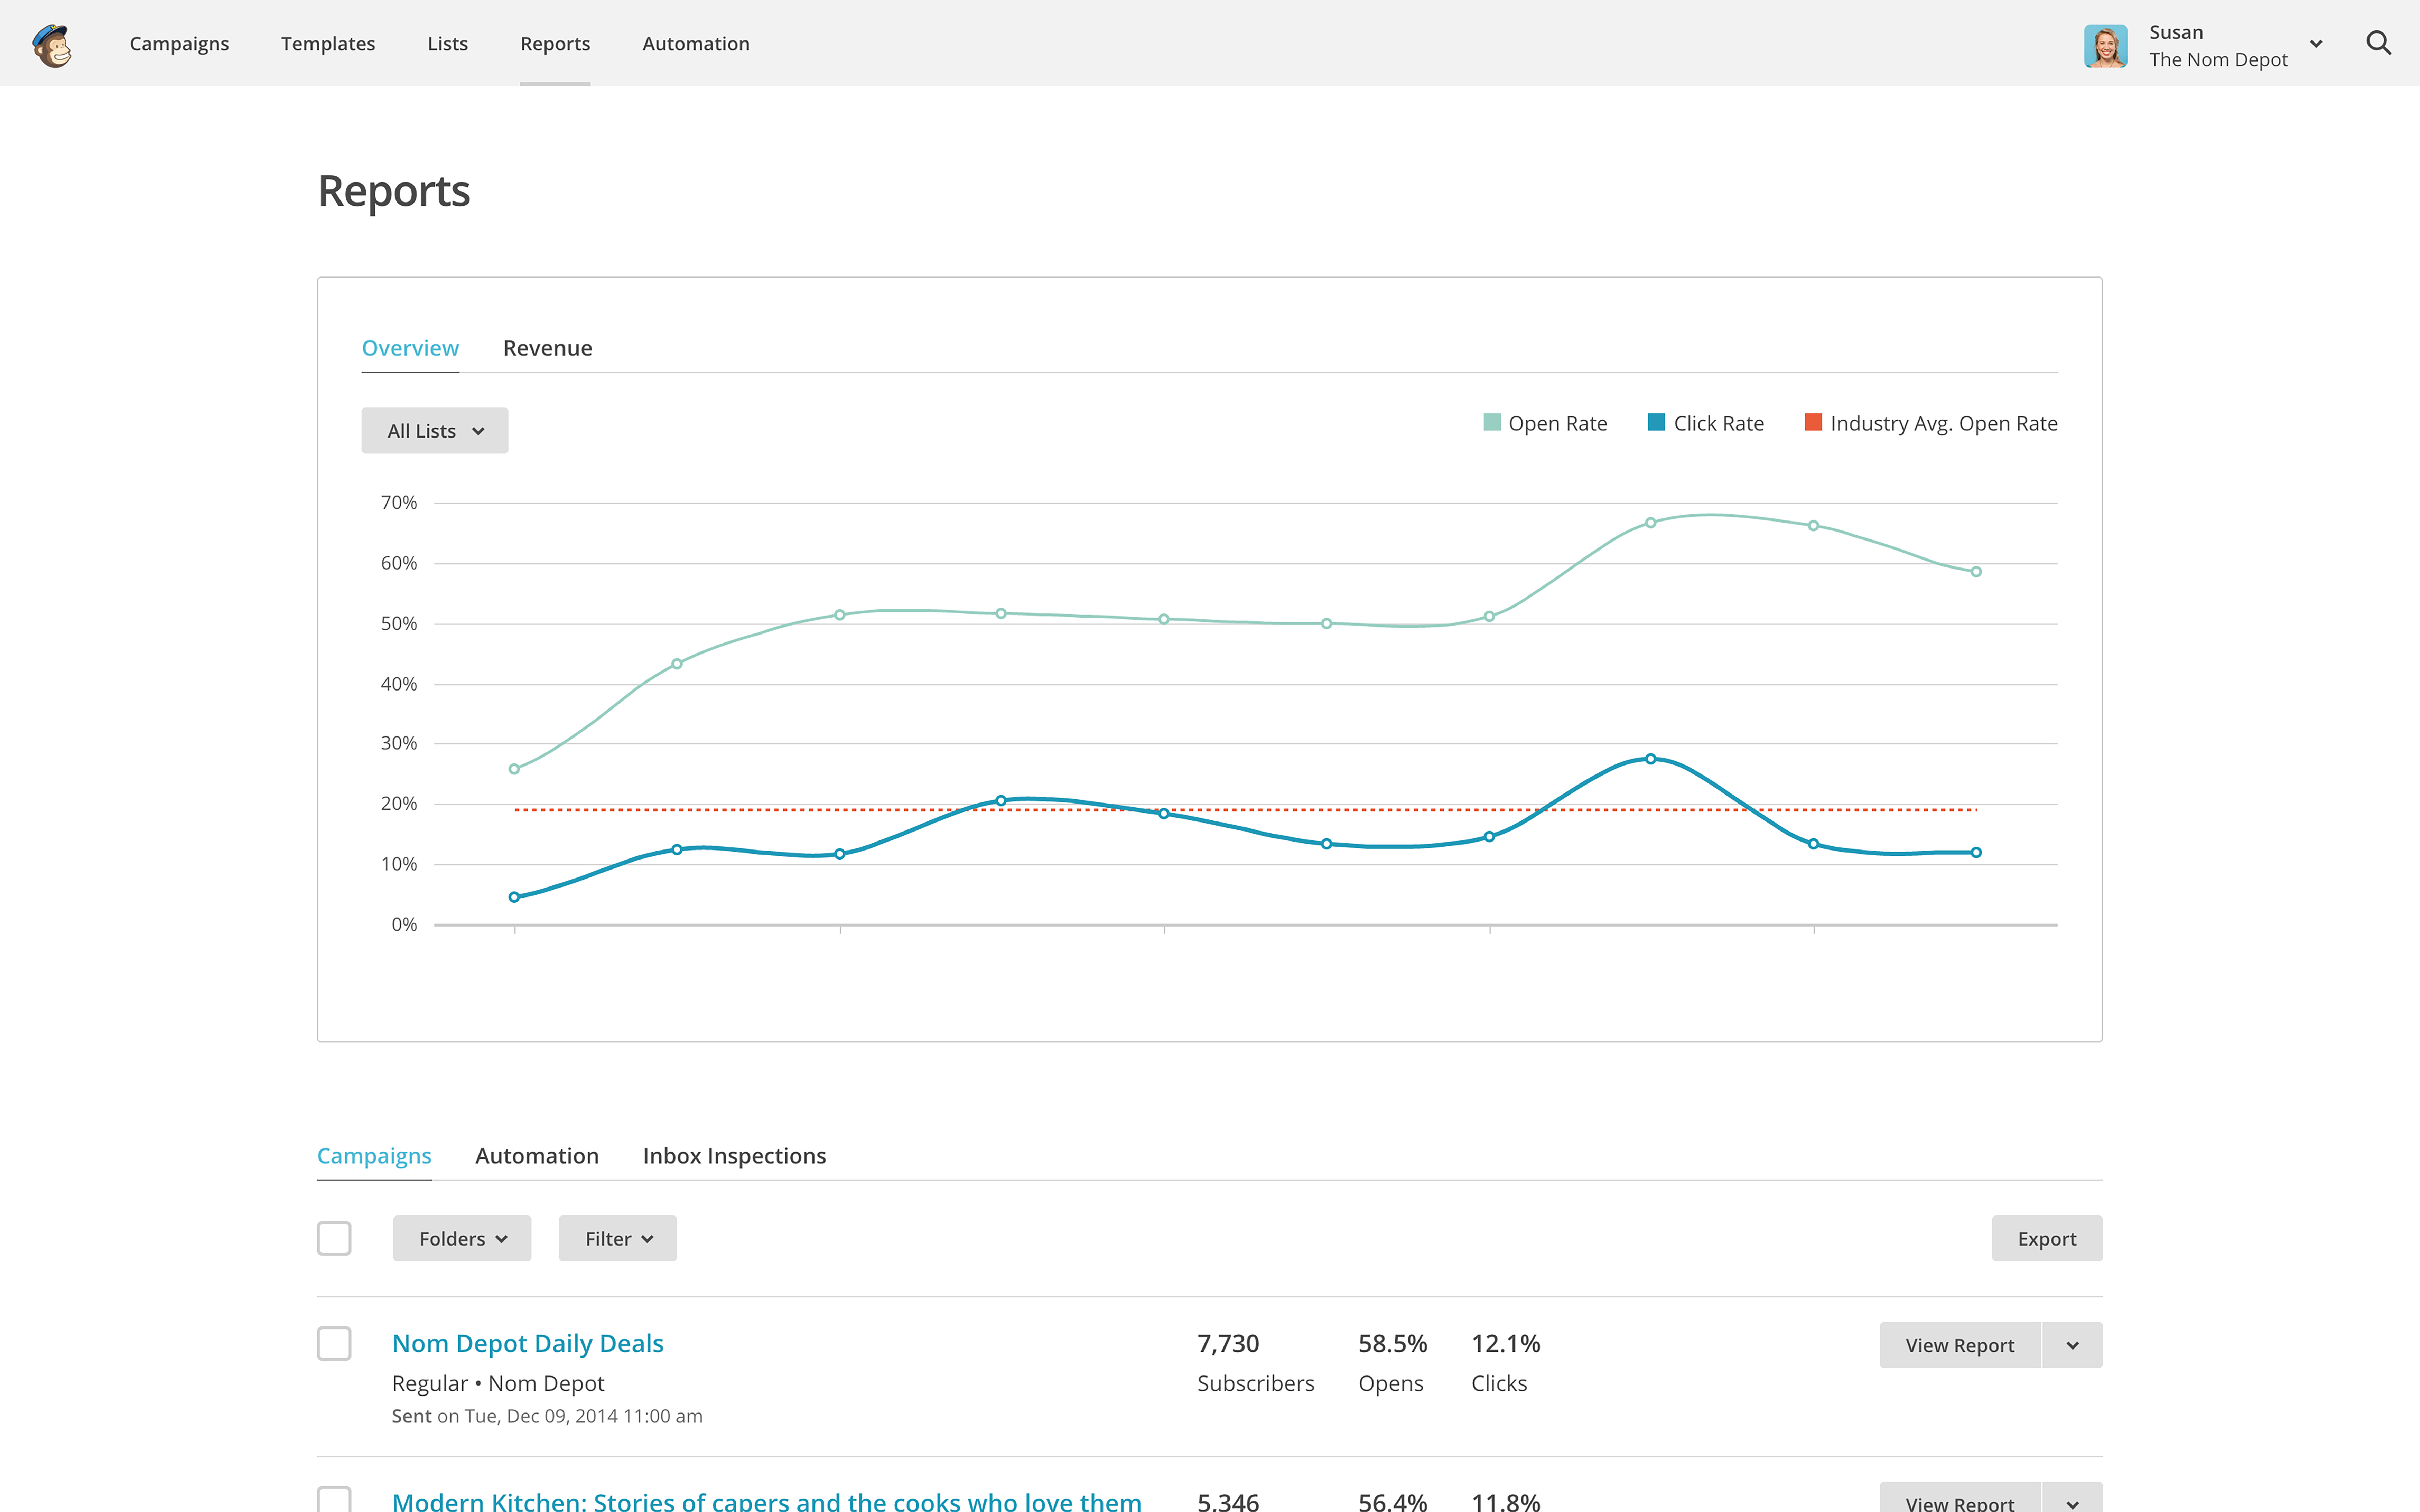This screenshot has width=2420, height=1512.
Task: Toggle the top-level select all checkbox
Action: click(335, 1239)
